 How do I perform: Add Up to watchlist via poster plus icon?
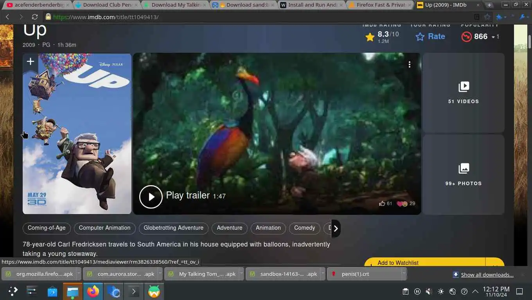click(x=30, y=61)
